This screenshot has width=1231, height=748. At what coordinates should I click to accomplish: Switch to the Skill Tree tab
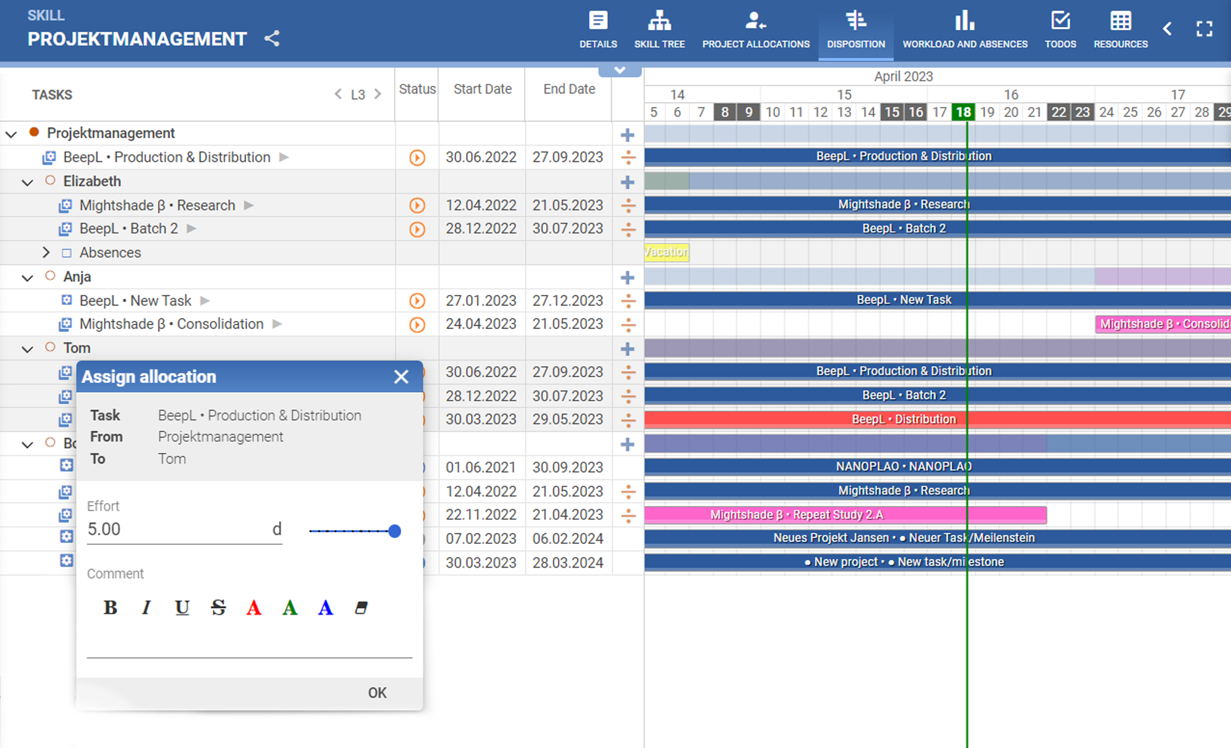click(x=659, y=30)
